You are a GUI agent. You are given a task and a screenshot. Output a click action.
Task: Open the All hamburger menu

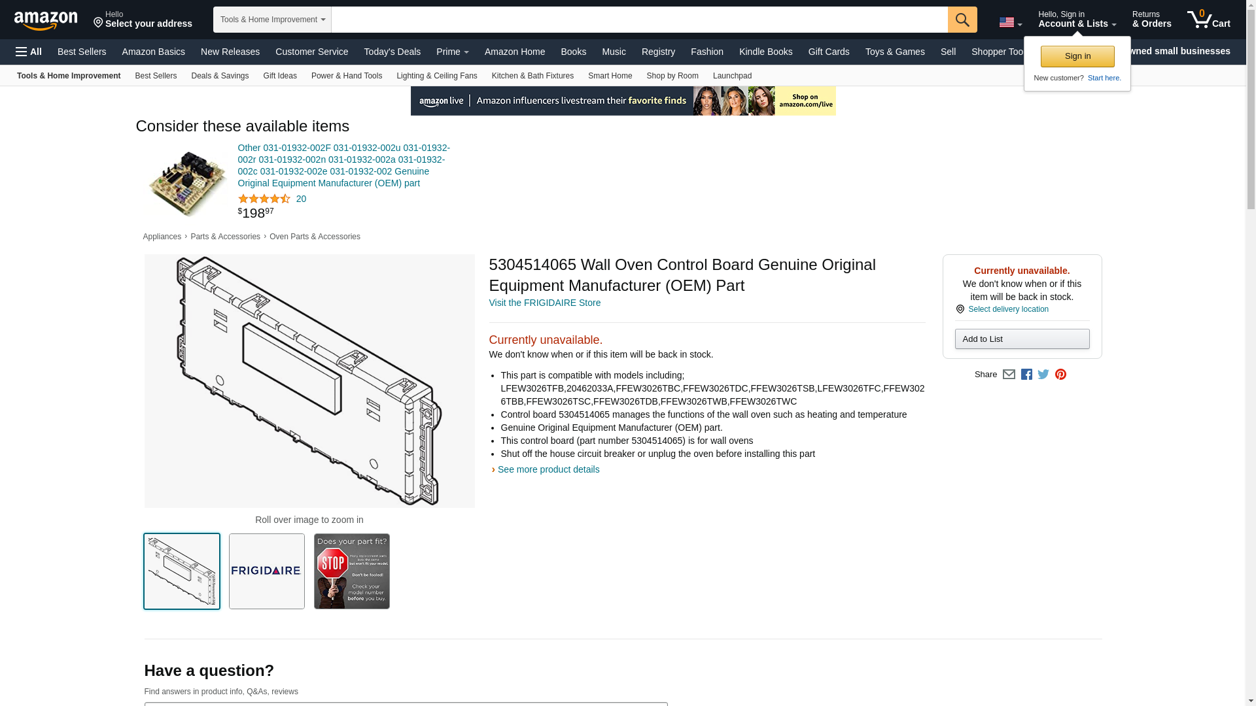pyautogui.click(x=29, y=52)
